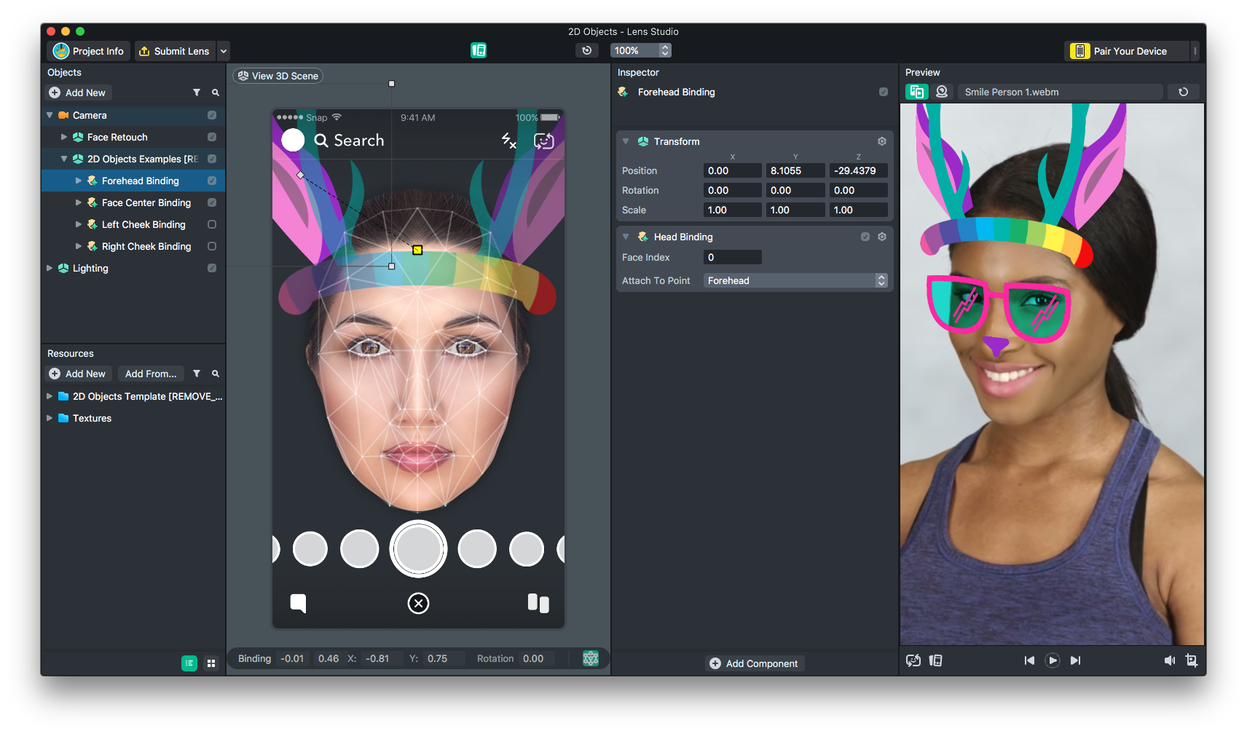The height and width of the screenshot is (734, 1247).
Task: Open the crop preview tool
Action: pyautogui.click(x=1192, y=660)
